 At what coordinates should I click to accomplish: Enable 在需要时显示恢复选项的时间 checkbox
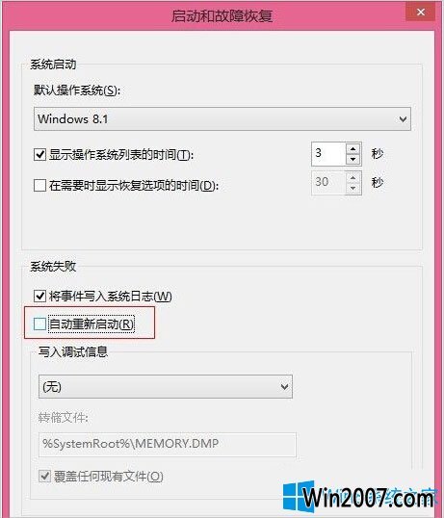coord(40,185)
